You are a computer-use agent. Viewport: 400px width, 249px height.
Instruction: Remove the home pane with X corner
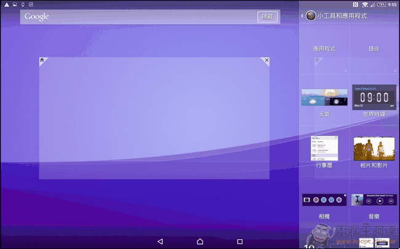point(266,60)
